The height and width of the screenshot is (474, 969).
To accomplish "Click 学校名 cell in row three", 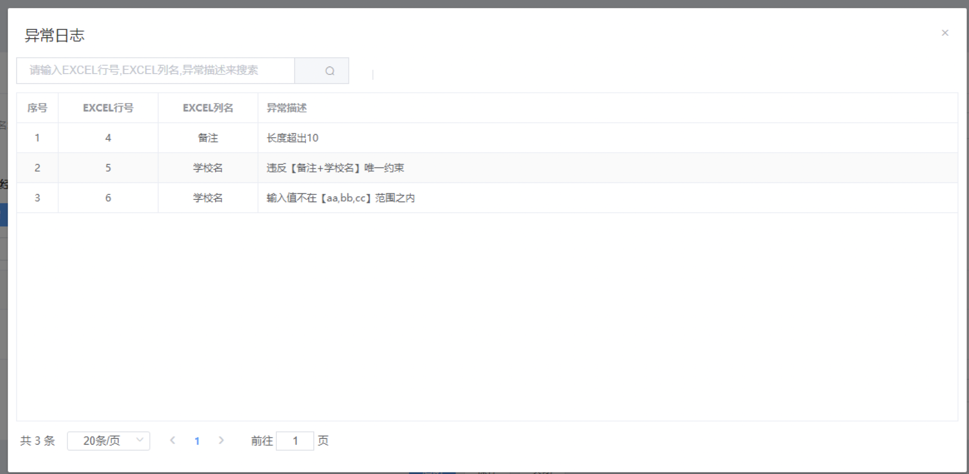I will (208, 198).
